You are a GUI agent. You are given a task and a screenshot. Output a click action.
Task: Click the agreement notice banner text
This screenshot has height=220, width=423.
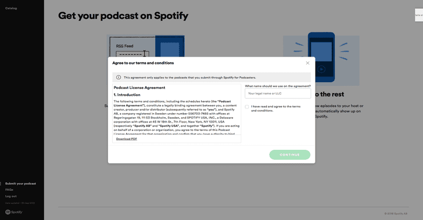pyautogui.click(x=189, y=78)
